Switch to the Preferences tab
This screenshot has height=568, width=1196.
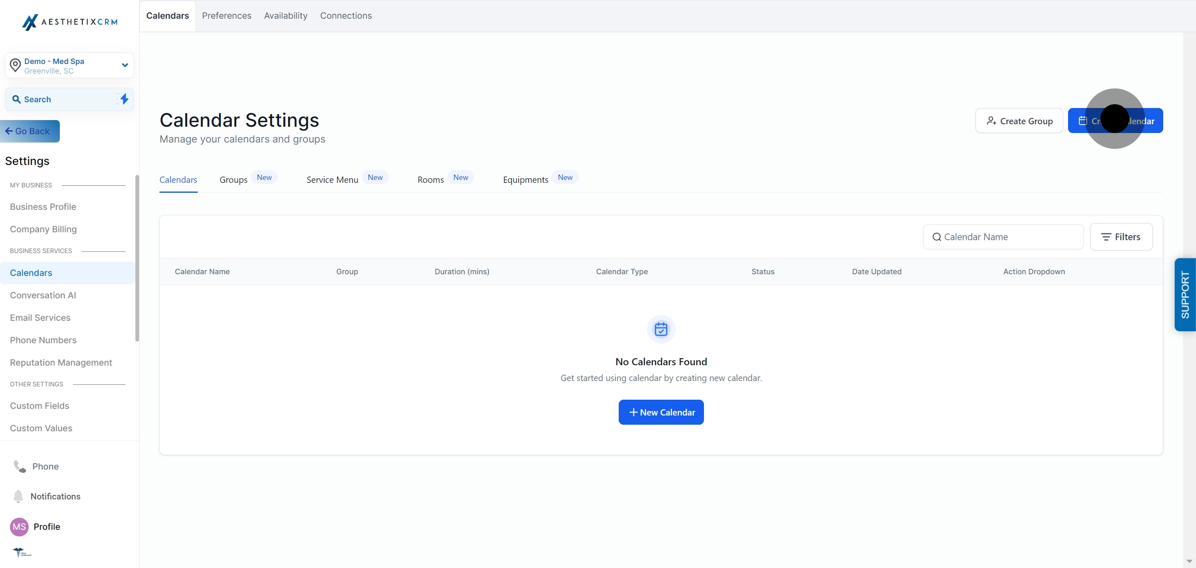coord(227,15)
